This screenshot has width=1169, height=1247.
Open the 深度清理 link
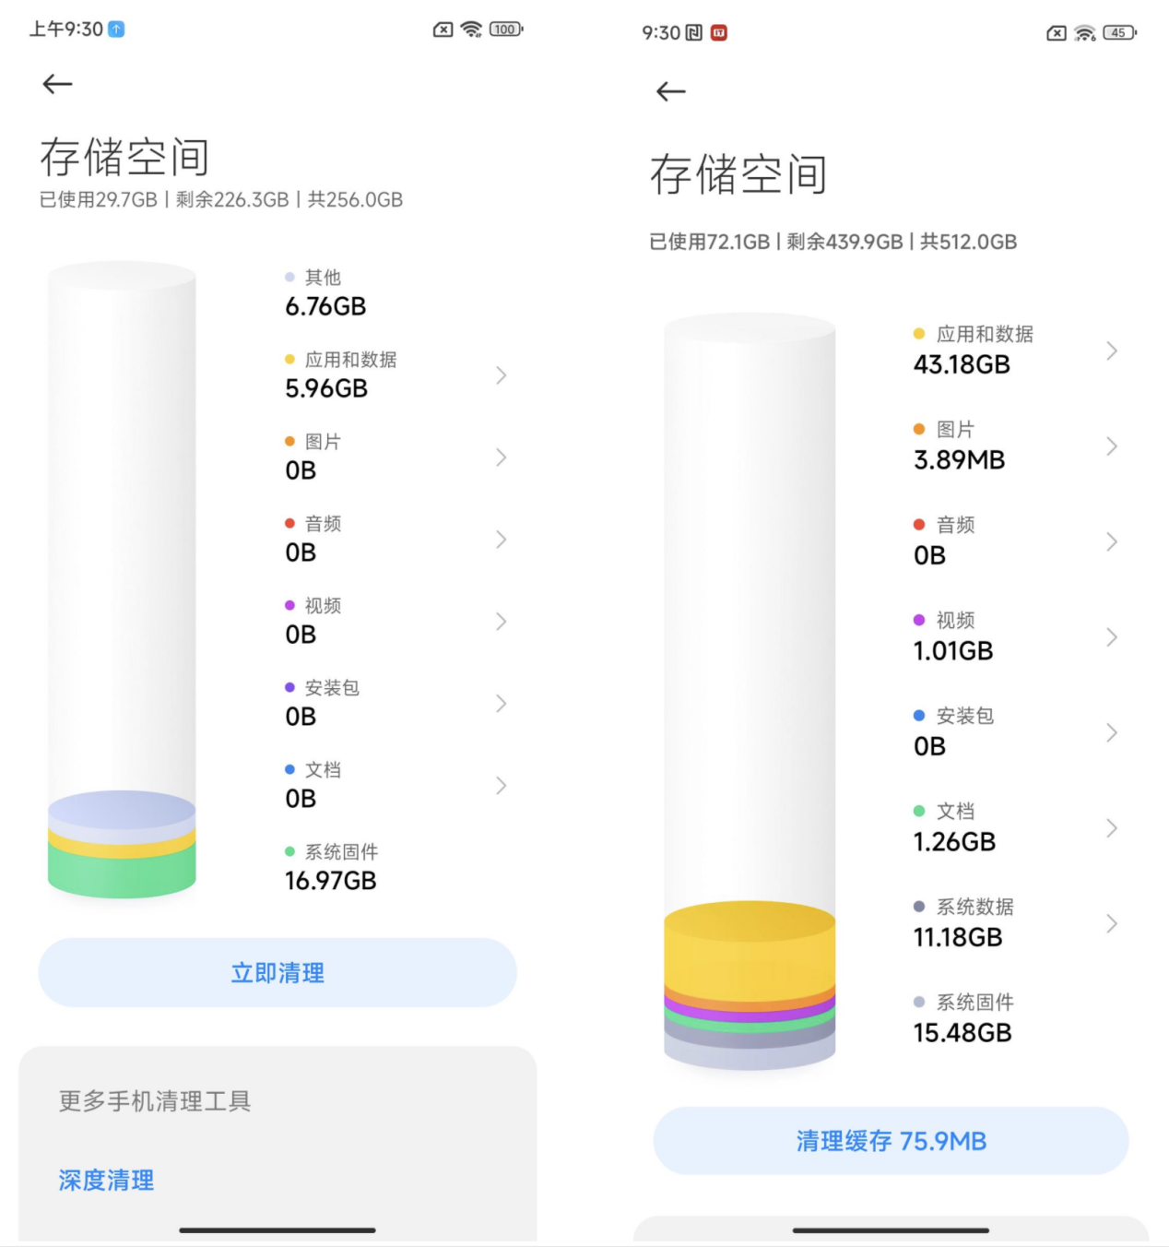tap(106, 1181)
